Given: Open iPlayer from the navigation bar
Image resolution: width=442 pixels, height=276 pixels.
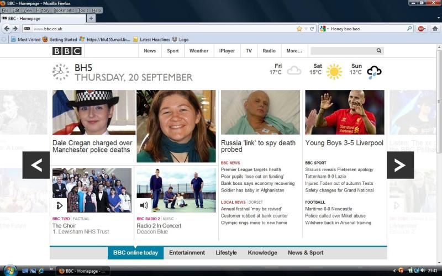Looking at the screenshot, I should click(x=227, y=51).
